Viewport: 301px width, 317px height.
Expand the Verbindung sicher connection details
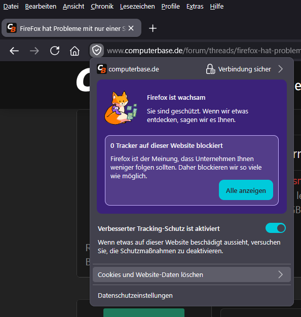coord(281,69)
